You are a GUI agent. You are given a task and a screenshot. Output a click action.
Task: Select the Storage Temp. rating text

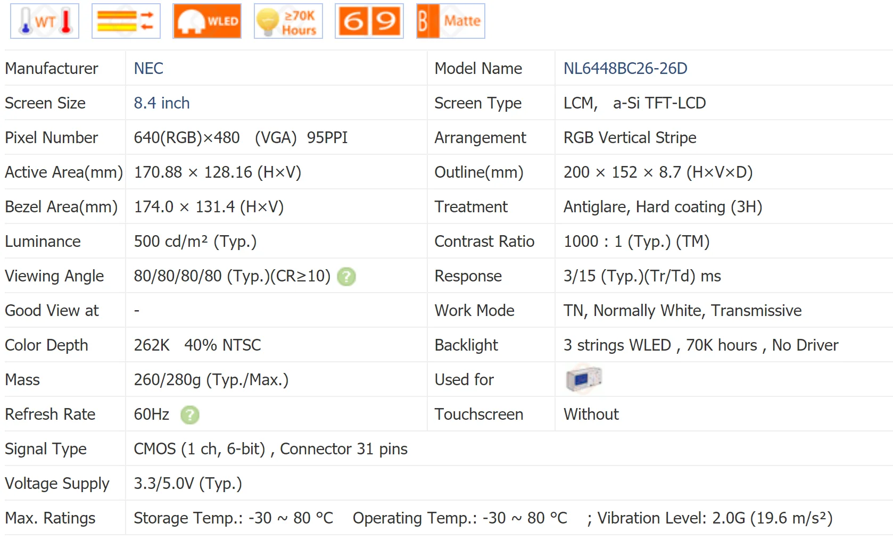point(234,518)
